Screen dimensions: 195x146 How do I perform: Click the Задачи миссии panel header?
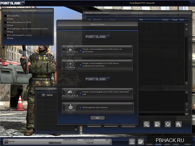[29, 11]
